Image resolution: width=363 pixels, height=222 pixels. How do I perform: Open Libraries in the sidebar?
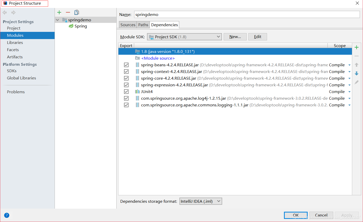pos(15,42)
